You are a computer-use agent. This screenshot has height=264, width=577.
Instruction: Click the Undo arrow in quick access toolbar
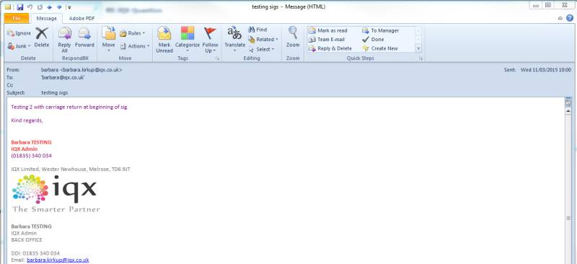point(30,6)
